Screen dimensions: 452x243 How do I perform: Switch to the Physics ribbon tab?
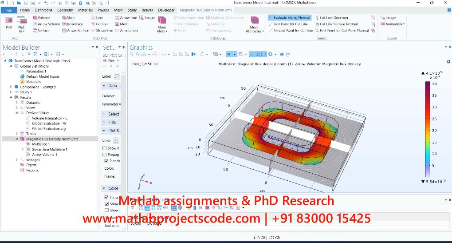click(x=103, y=10)
